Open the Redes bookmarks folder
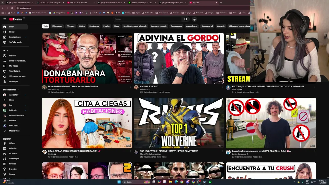This screenshot has width=329, height=185. [x=11, y=13]
